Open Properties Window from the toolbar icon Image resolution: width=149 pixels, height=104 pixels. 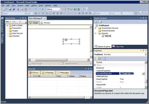[68, 9]
